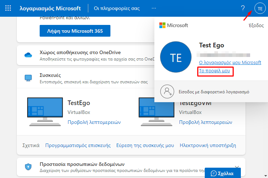The width and height of the screenshot is (268, 178).
Task: Click the Συσκευές monitor icon
Action: (28, 78)
